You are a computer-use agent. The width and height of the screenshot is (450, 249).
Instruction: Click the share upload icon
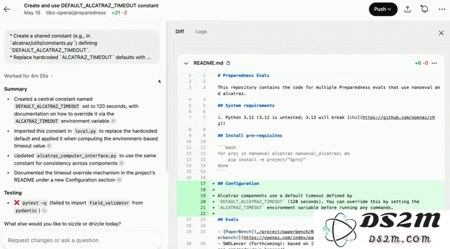tap(408, 9)
